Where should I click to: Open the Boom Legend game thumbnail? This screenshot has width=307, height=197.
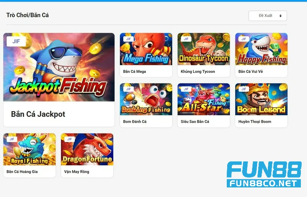click(261, 99)
